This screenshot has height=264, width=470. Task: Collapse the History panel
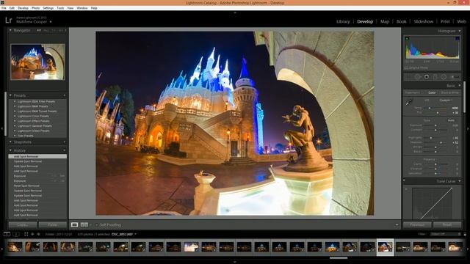tap(10, 150)
